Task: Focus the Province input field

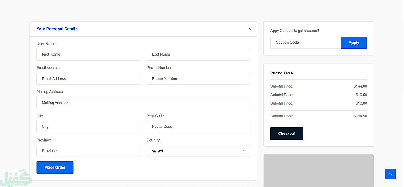Action: [x=88, y=151]
